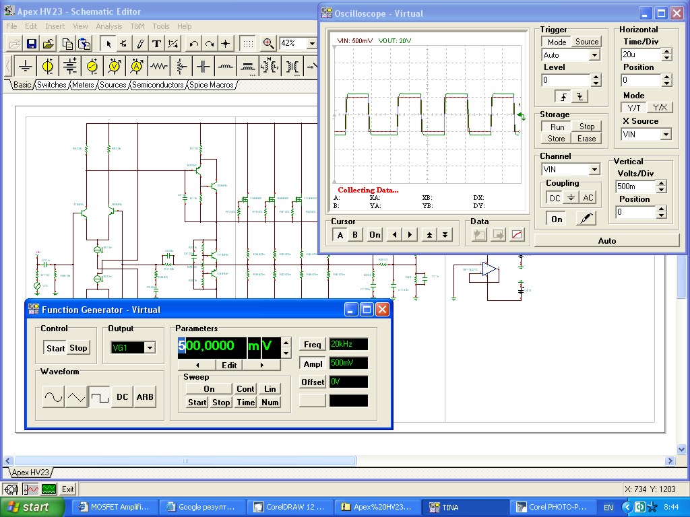This screenshot has height=517, width=690.
Task: Click the zoom magnifier icon
Action: (x=268, y=44)
